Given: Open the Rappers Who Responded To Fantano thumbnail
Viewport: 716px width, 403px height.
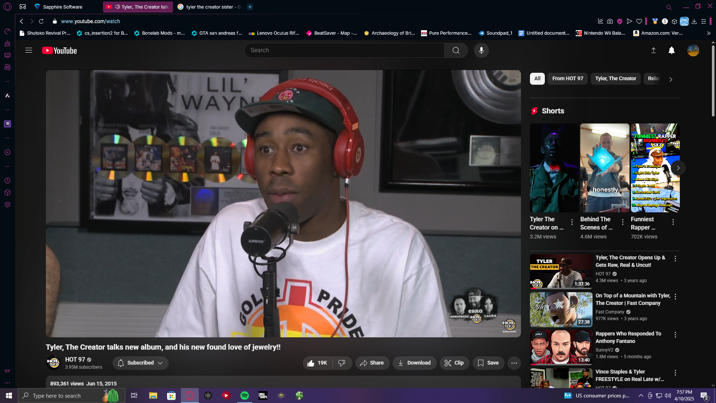Looking at the screenshot, I should (x=561, y=347).
